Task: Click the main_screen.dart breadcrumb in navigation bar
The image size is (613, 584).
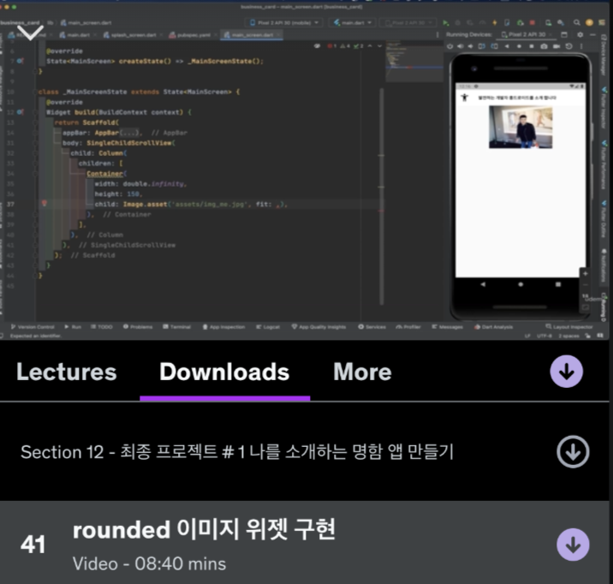Action: tap(86, 22)
